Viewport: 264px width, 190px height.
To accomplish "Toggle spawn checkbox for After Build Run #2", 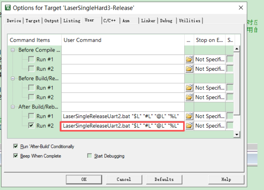I will pyautogui.click(x=230, y=126).
